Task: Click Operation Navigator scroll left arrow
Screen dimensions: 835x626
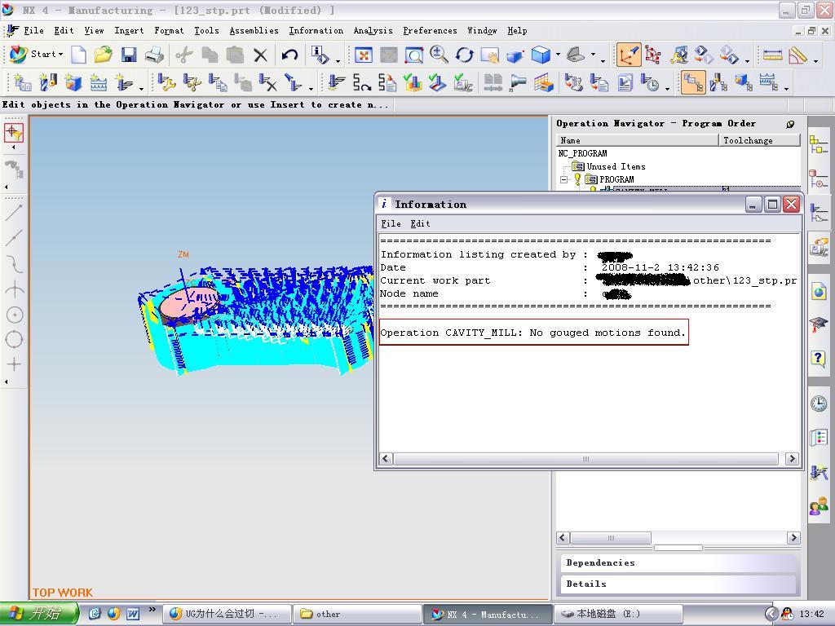Action: click(563, 538)
